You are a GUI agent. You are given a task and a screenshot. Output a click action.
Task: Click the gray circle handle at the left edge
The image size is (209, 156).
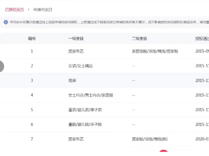(x=2, y=66)
